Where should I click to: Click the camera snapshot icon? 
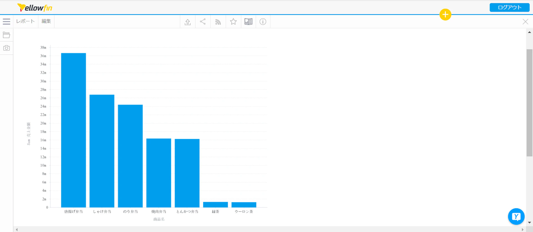tap(6, 48)
